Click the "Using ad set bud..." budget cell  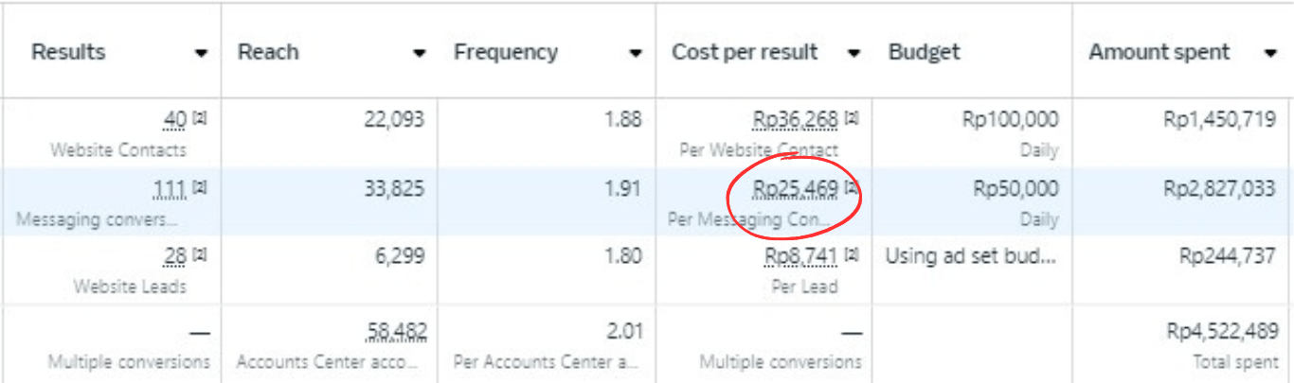coord(971,256)
